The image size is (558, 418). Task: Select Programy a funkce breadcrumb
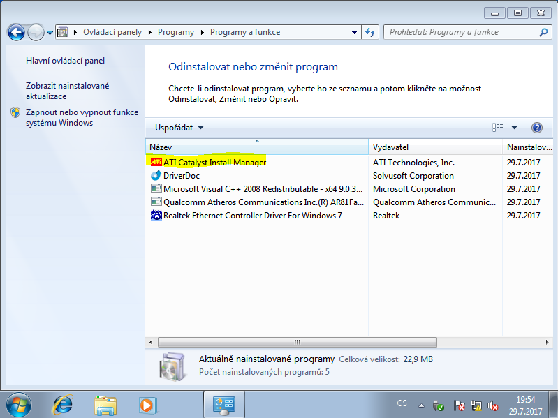(245, 32)
